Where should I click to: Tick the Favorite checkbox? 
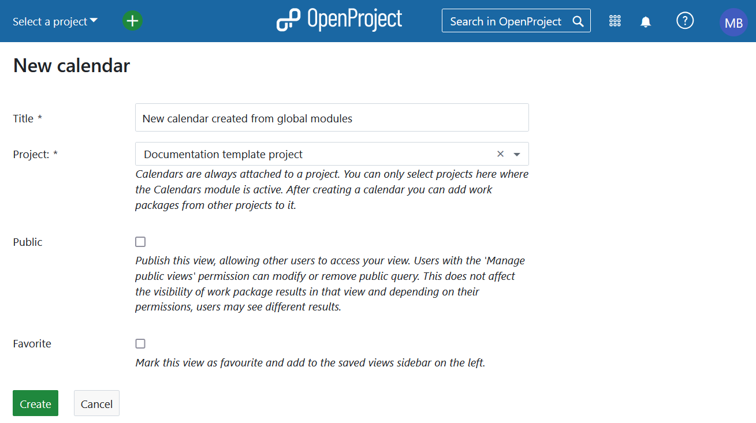click(x=140, y=344)
